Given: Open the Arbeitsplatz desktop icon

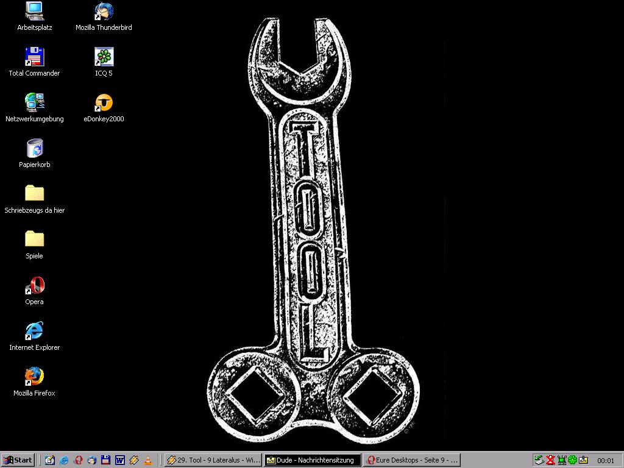Looking at the screenshot, I should point(35,16).
